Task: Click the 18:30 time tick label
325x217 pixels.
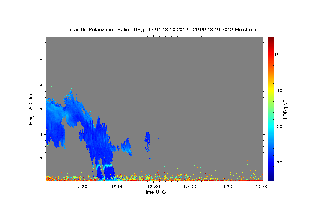Action: [x=153, y=187]
